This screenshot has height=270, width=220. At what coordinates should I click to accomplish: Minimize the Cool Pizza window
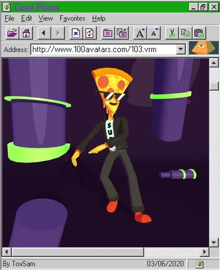pos(193,7)
